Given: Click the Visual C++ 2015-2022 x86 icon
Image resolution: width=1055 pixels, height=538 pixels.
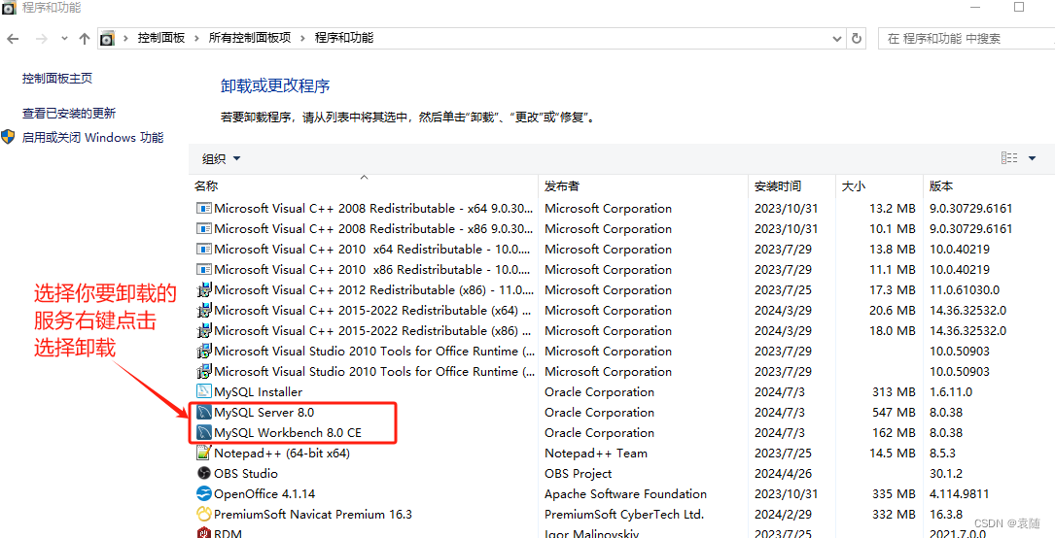Looking at the screenshot, I should point(204,331).
